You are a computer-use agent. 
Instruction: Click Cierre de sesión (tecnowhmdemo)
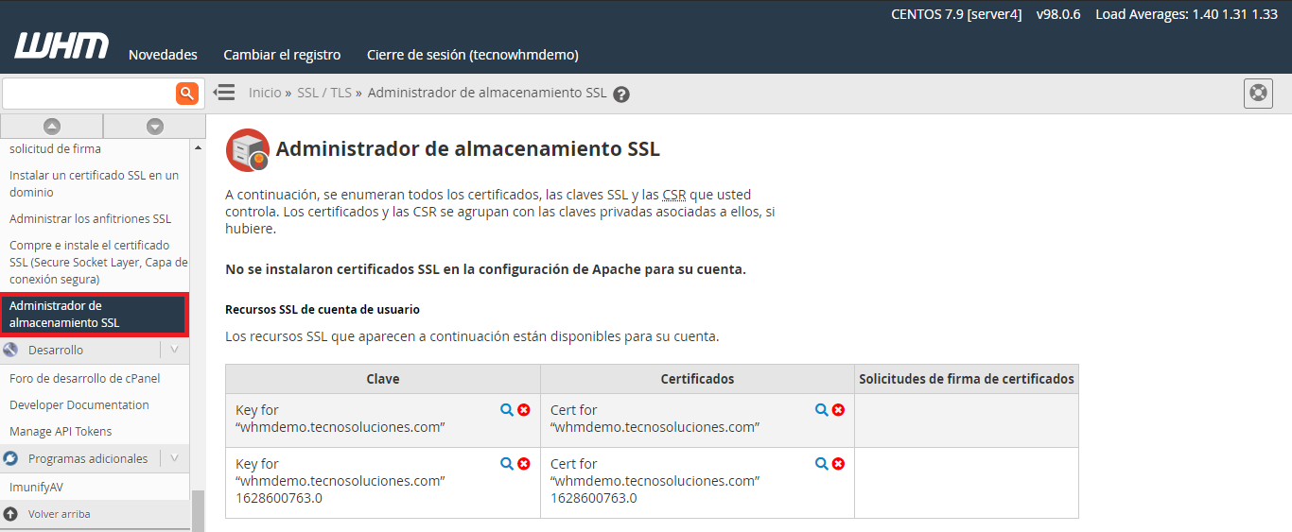click(472, 55)
